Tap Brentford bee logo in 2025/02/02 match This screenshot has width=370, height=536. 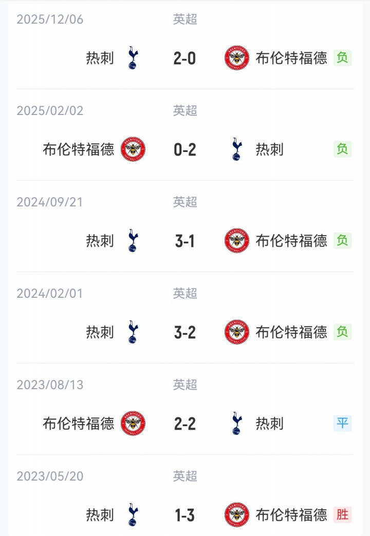(133, 149)
